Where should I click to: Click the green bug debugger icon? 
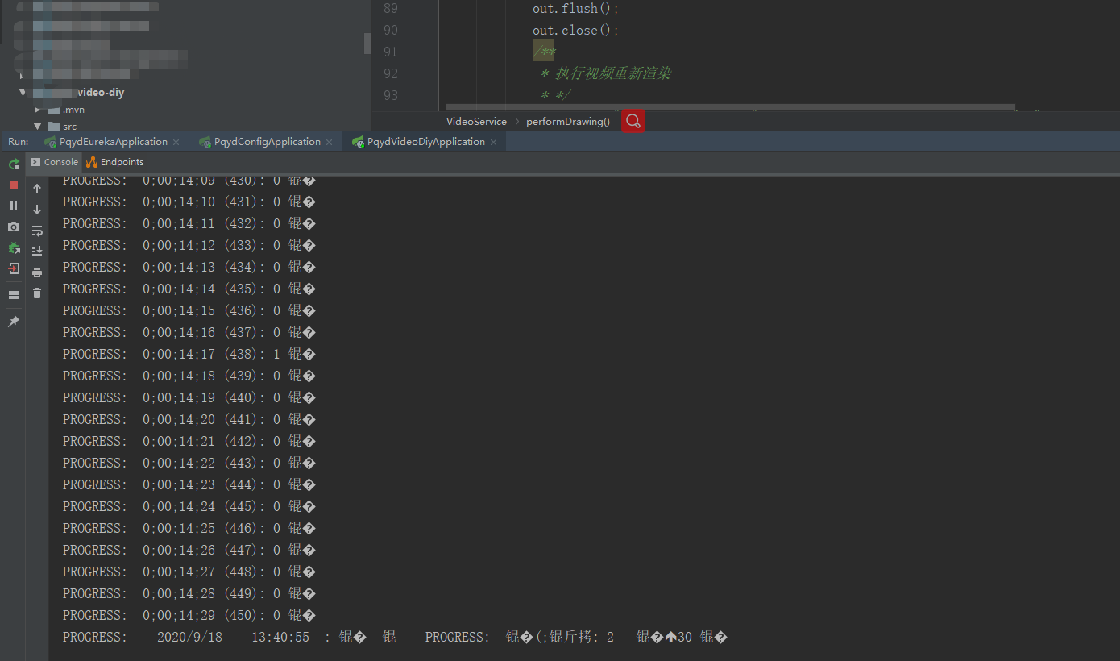[14, 248]
